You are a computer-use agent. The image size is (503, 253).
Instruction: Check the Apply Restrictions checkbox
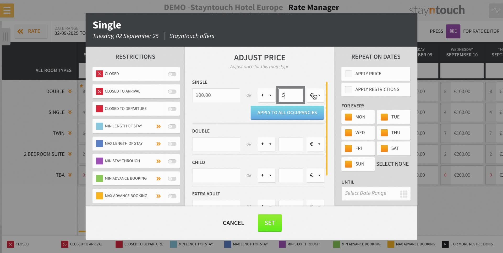coord(348,89)
